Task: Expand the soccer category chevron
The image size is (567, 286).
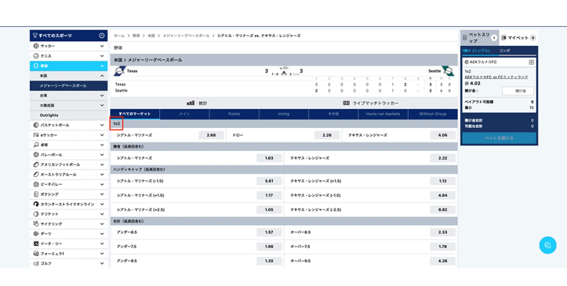Action: (x=102, y=46)
